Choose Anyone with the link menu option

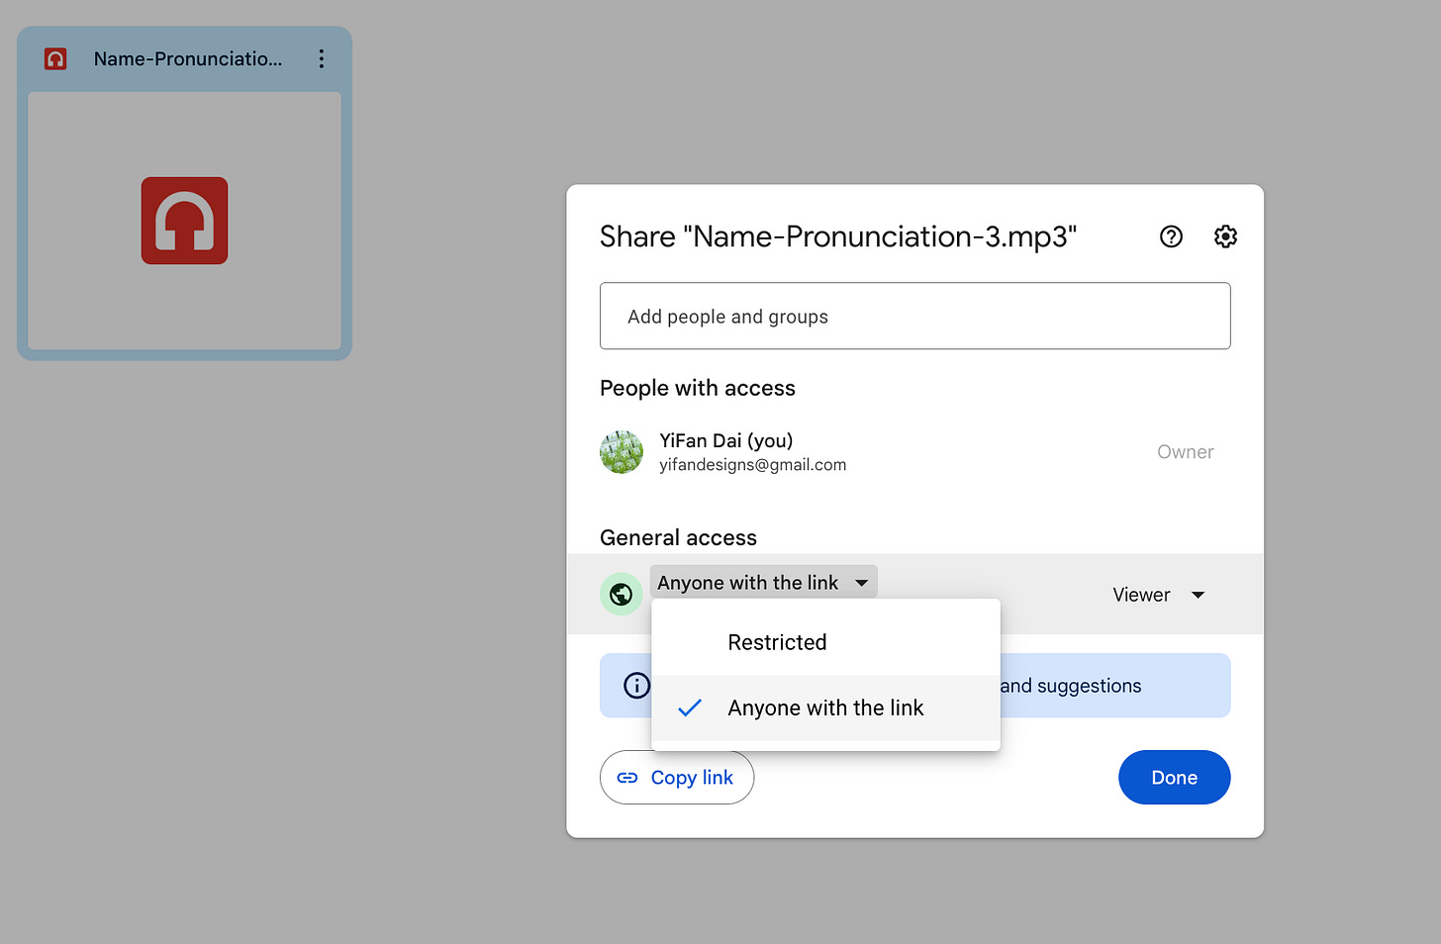coord(825,708)
